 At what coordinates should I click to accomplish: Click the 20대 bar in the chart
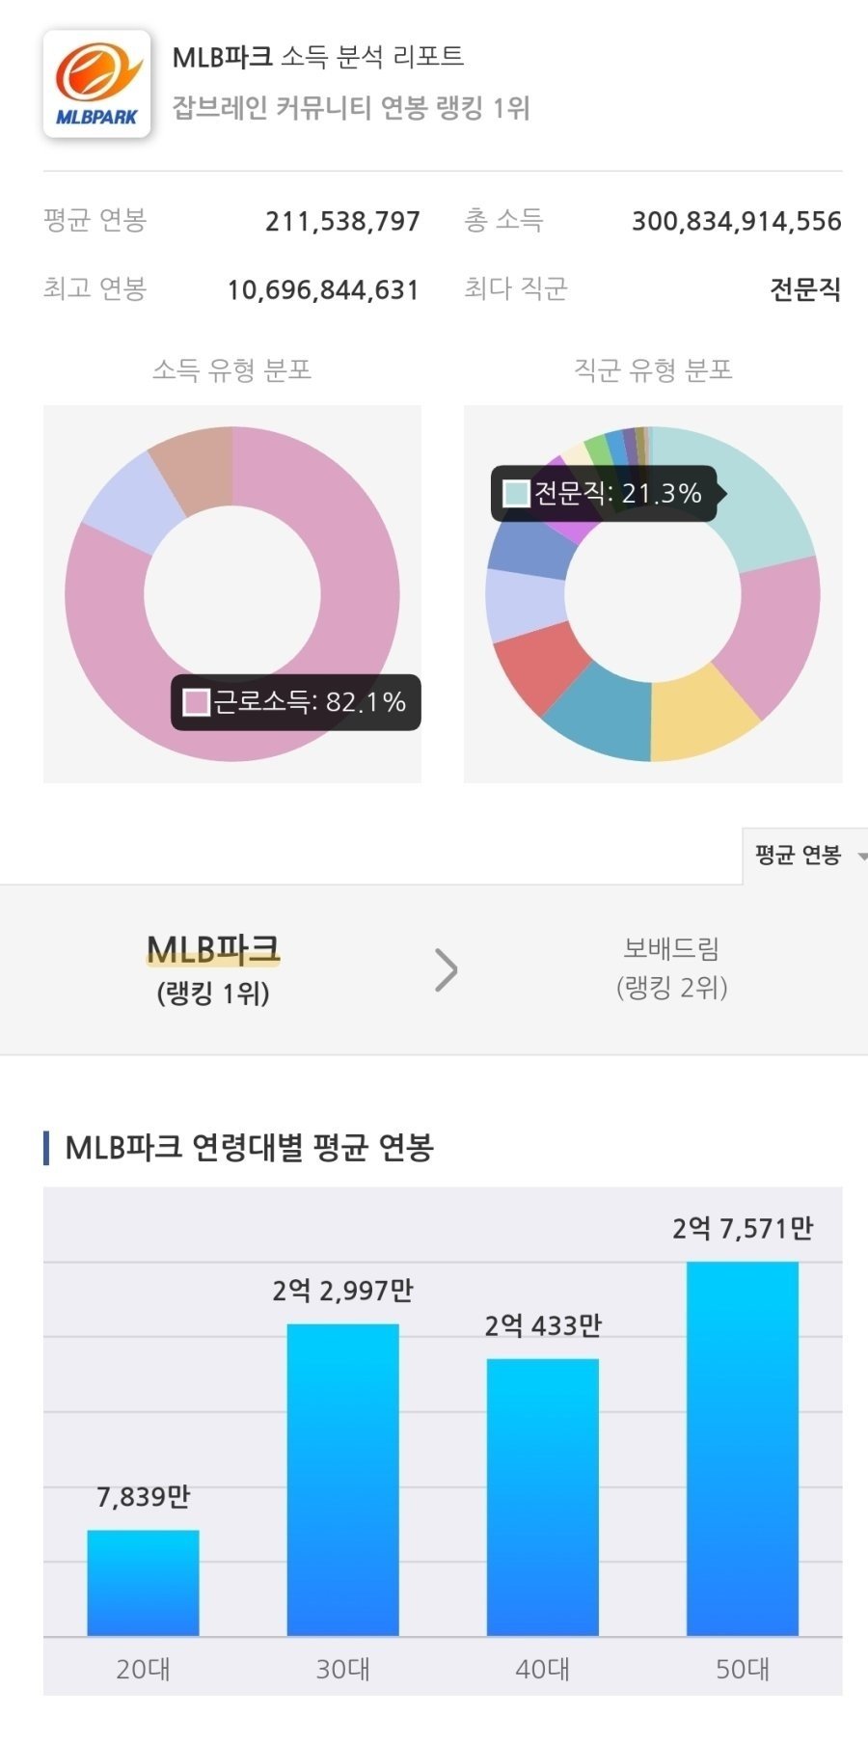pyautogui.click(x=143, y=1582)
